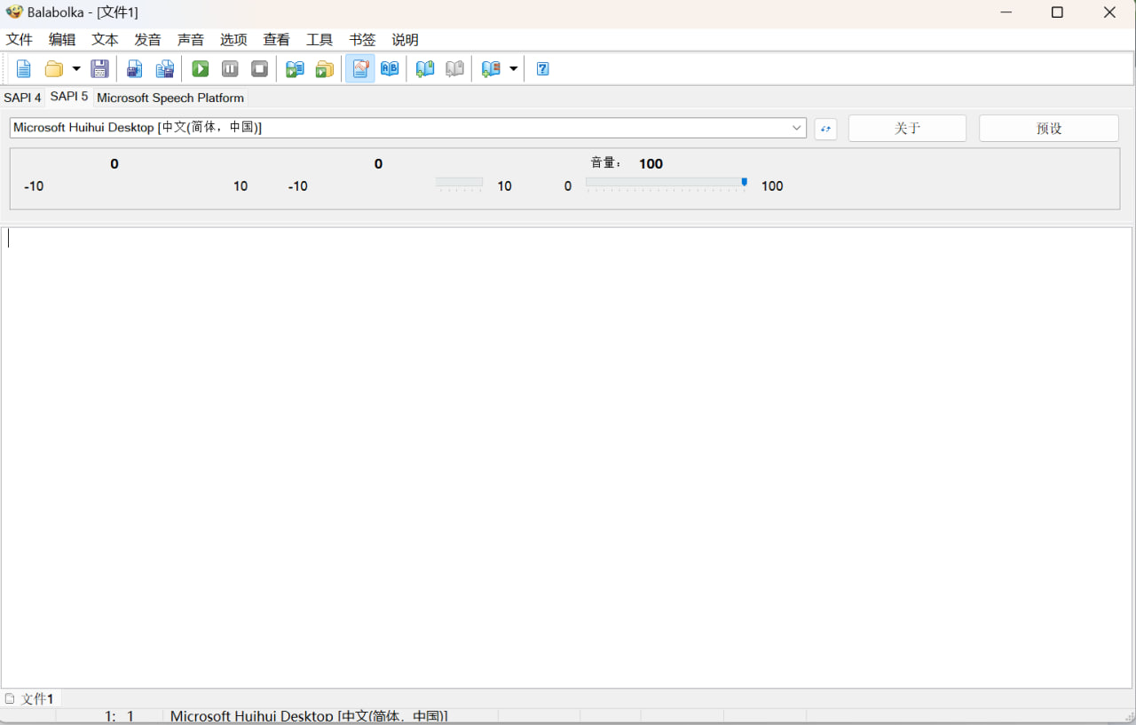Click the volume value 100 label
This screenshot has width=1136, height=725.
pos(651,163)
